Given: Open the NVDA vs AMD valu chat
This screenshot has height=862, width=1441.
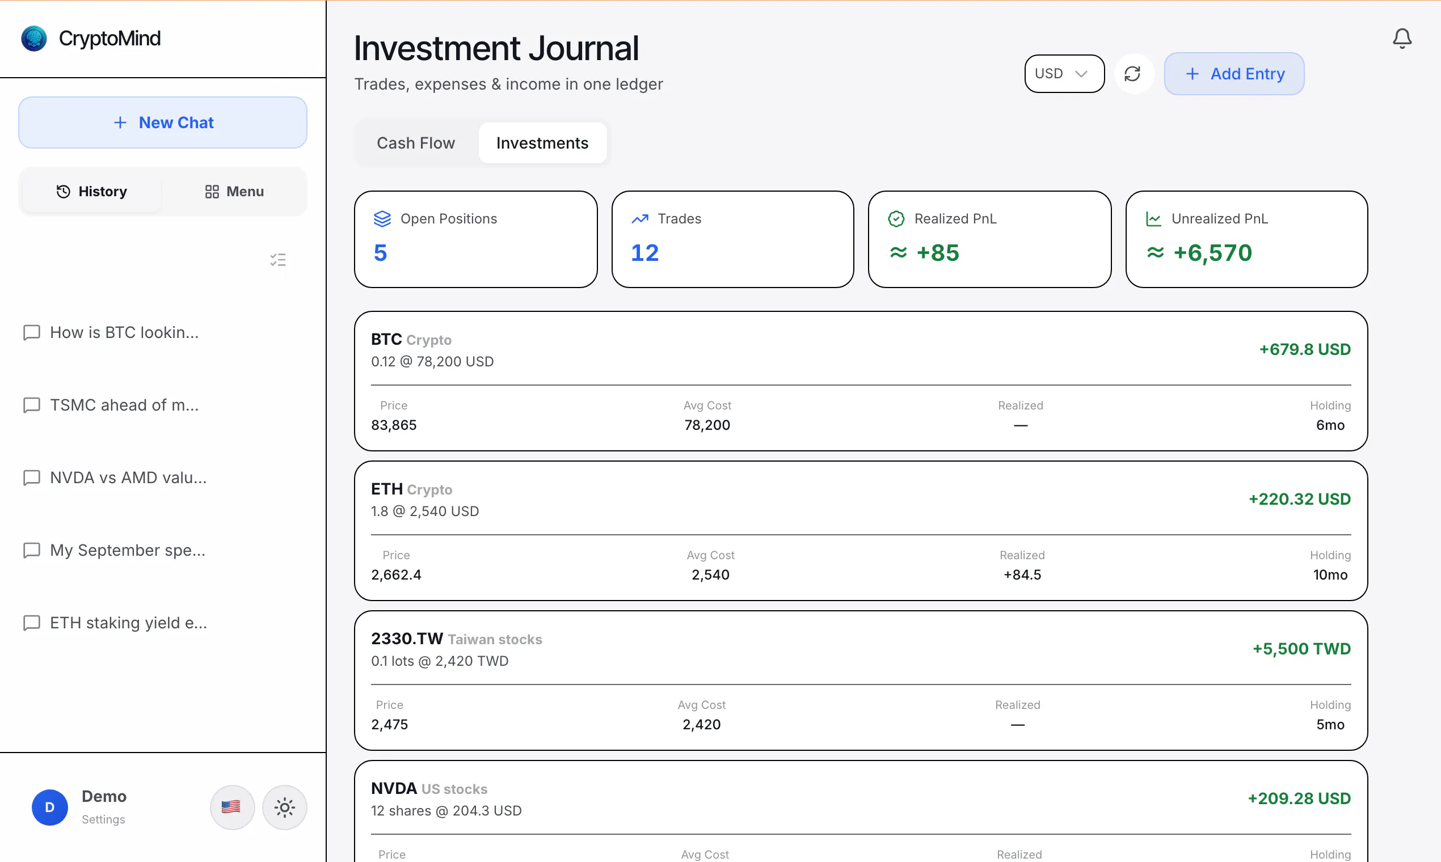Looking at the screenshot, I should click(x=128, y=478).
